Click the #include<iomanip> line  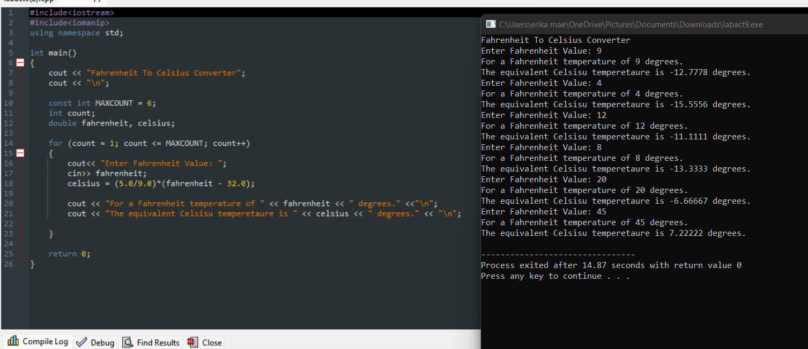[70, 23]
